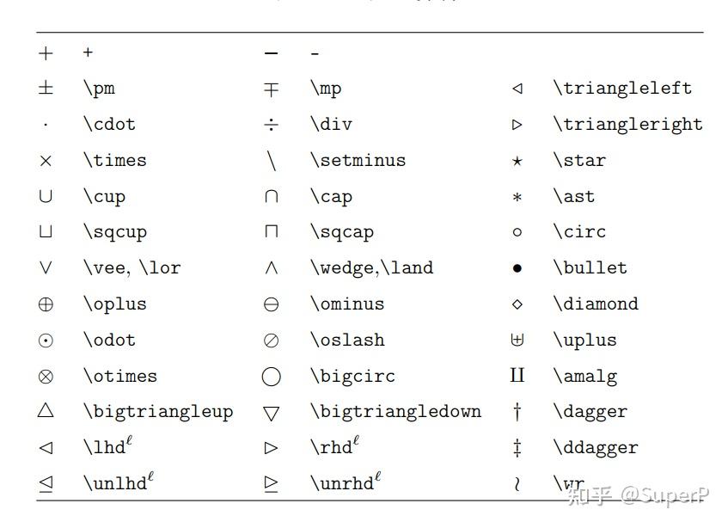Click the big circle symbol
The width and height of the screenshot is (728, 528).
click(272, 377)
